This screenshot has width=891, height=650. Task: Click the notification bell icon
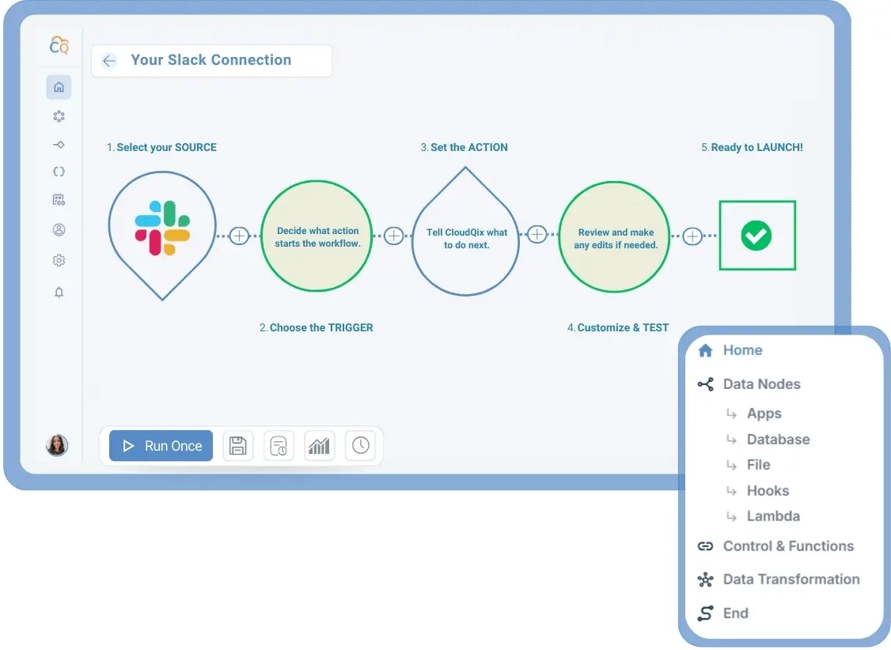tap(59, 293)
